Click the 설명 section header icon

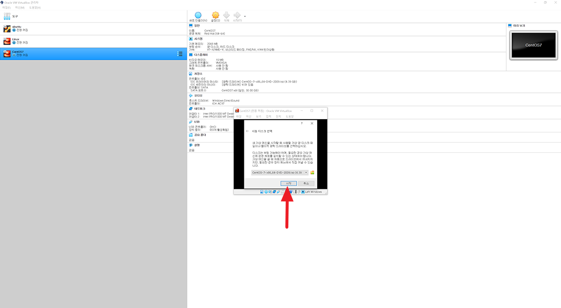click(x=191, y=145)
